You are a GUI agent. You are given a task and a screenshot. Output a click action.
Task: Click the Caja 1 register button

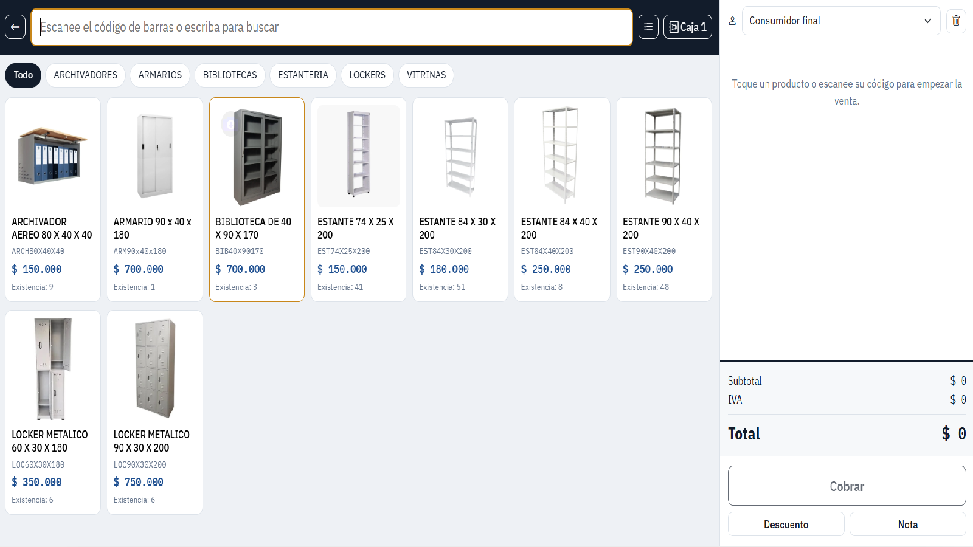coord(688,27)
